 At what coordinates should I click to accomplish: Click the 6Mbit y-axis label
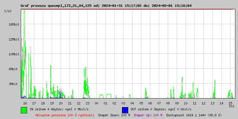tap(13, 69)
